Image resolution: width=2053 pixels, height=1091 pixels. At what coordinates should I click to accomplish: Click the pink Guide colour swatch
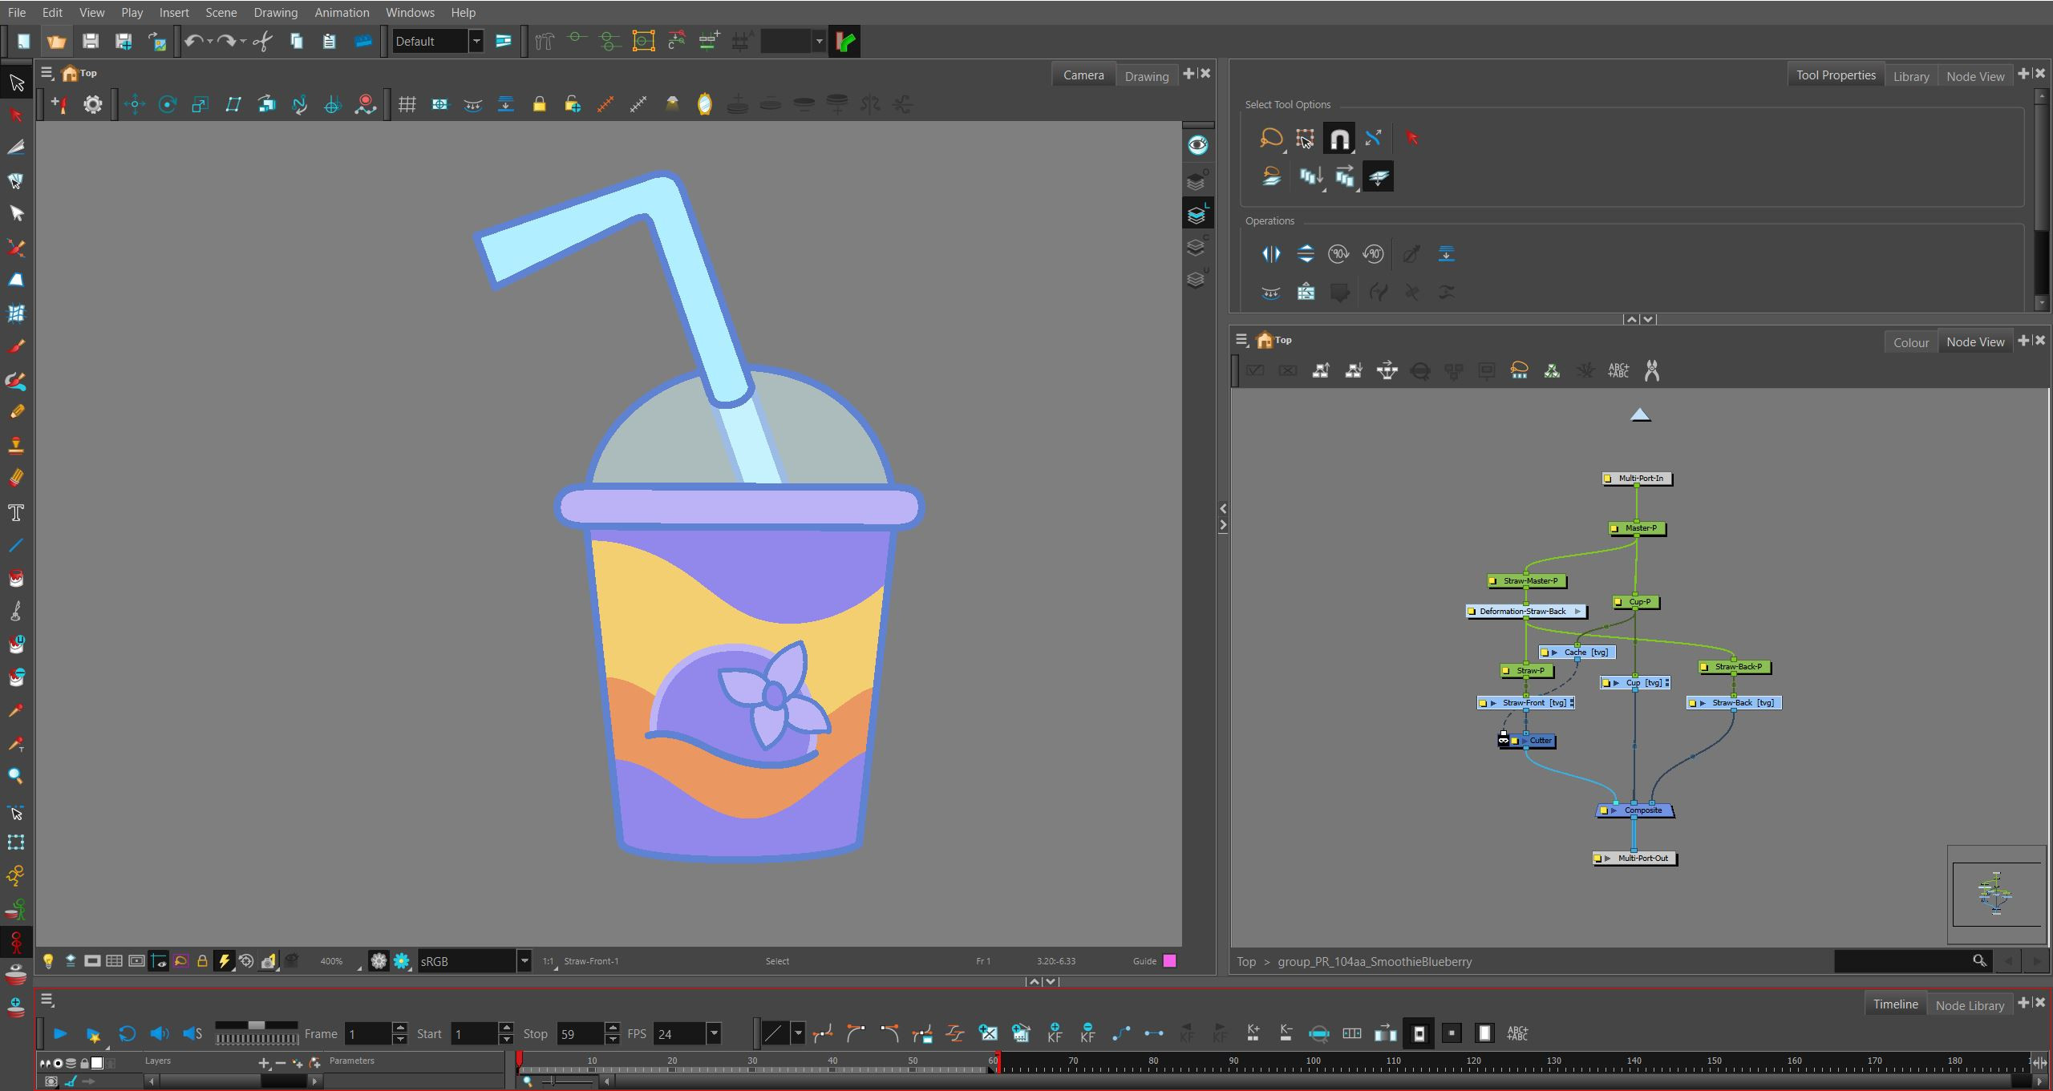(1170, 960)
